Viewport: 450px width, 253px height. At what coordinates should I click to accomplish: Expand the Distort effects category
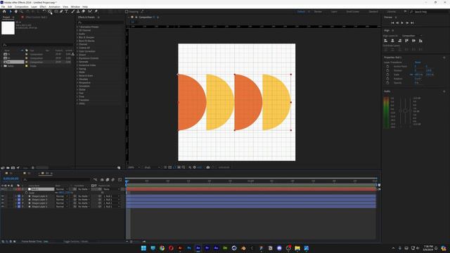(x=77, y=55)
